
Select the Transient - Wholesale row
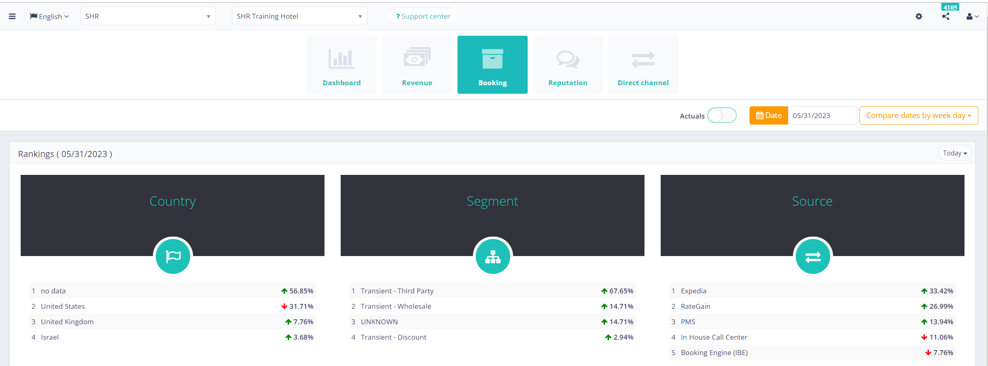[x=492, y=306]
